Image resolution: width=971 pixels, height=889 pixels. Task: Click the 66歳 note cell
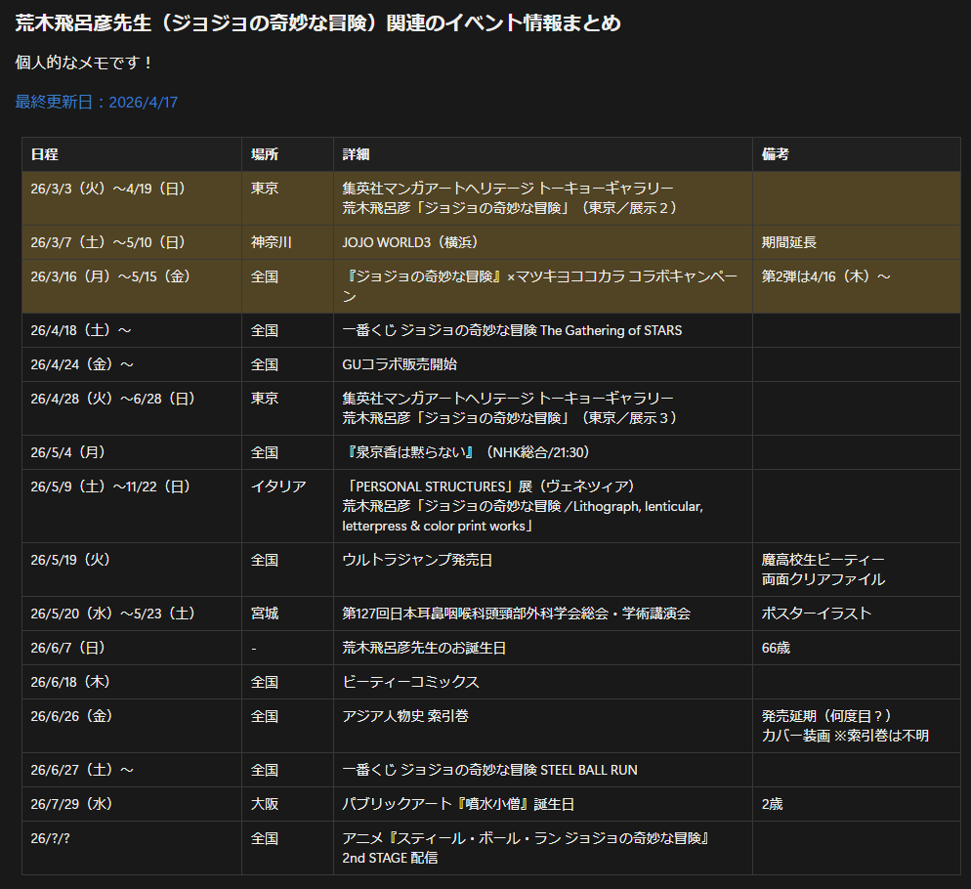[x=857, y=648]
